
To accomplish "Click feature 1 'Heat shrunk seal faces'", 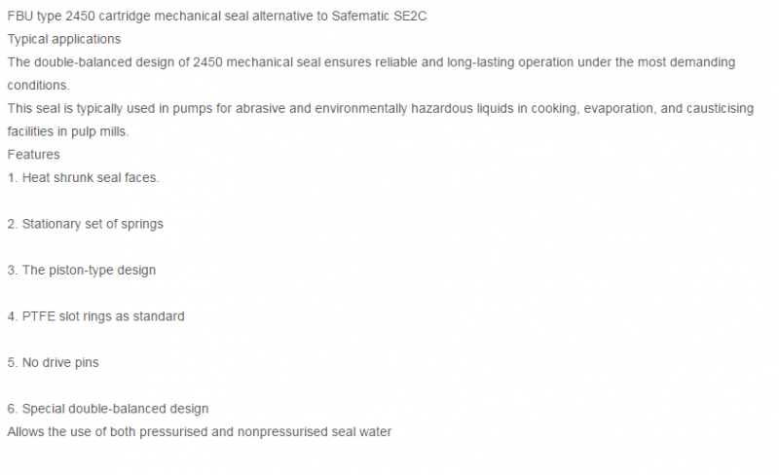I will pos(83,178).
